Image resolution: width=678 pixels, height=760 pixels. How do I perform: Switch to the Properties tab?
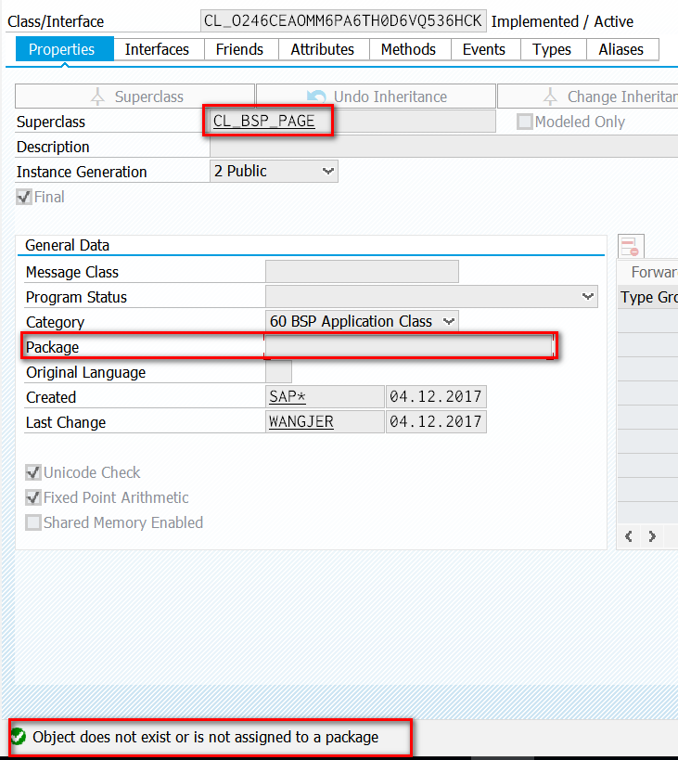(x=65, y=49)
